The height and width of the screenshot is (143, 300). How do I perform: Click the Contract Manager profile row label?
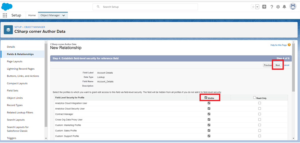coord(64,114)
